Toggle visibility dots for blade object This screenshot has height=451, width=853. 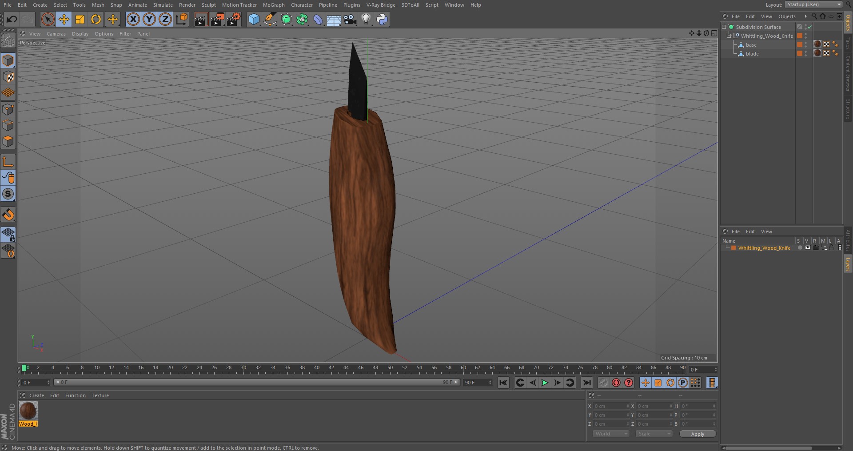coord(806,53)
